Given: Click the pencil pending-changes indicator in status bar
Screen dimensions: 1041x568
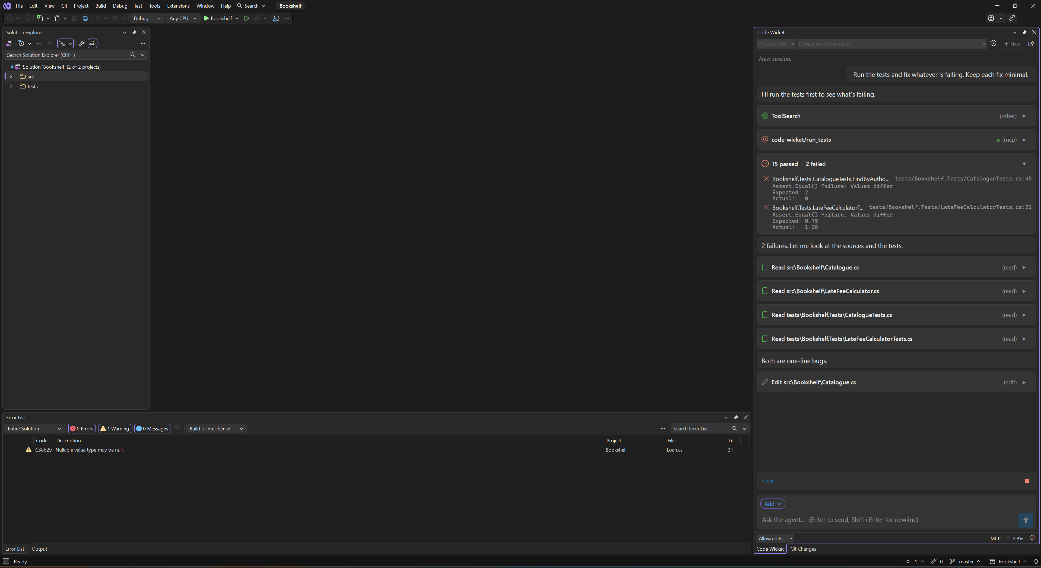Looking at the screenshot, I should 937,561.
